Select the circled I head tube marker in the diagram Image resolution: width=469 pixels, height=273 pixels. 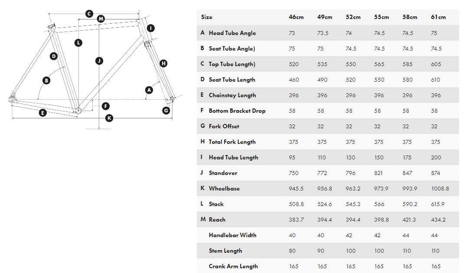(x=150, y=29)
